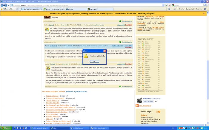Click the Google ads next arrow
Viewport: 209px width, 130px height.
pyautogui.click(x=159, y=112)
